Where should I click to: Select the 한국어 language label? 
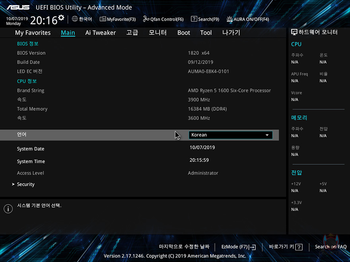coord(85,19)
